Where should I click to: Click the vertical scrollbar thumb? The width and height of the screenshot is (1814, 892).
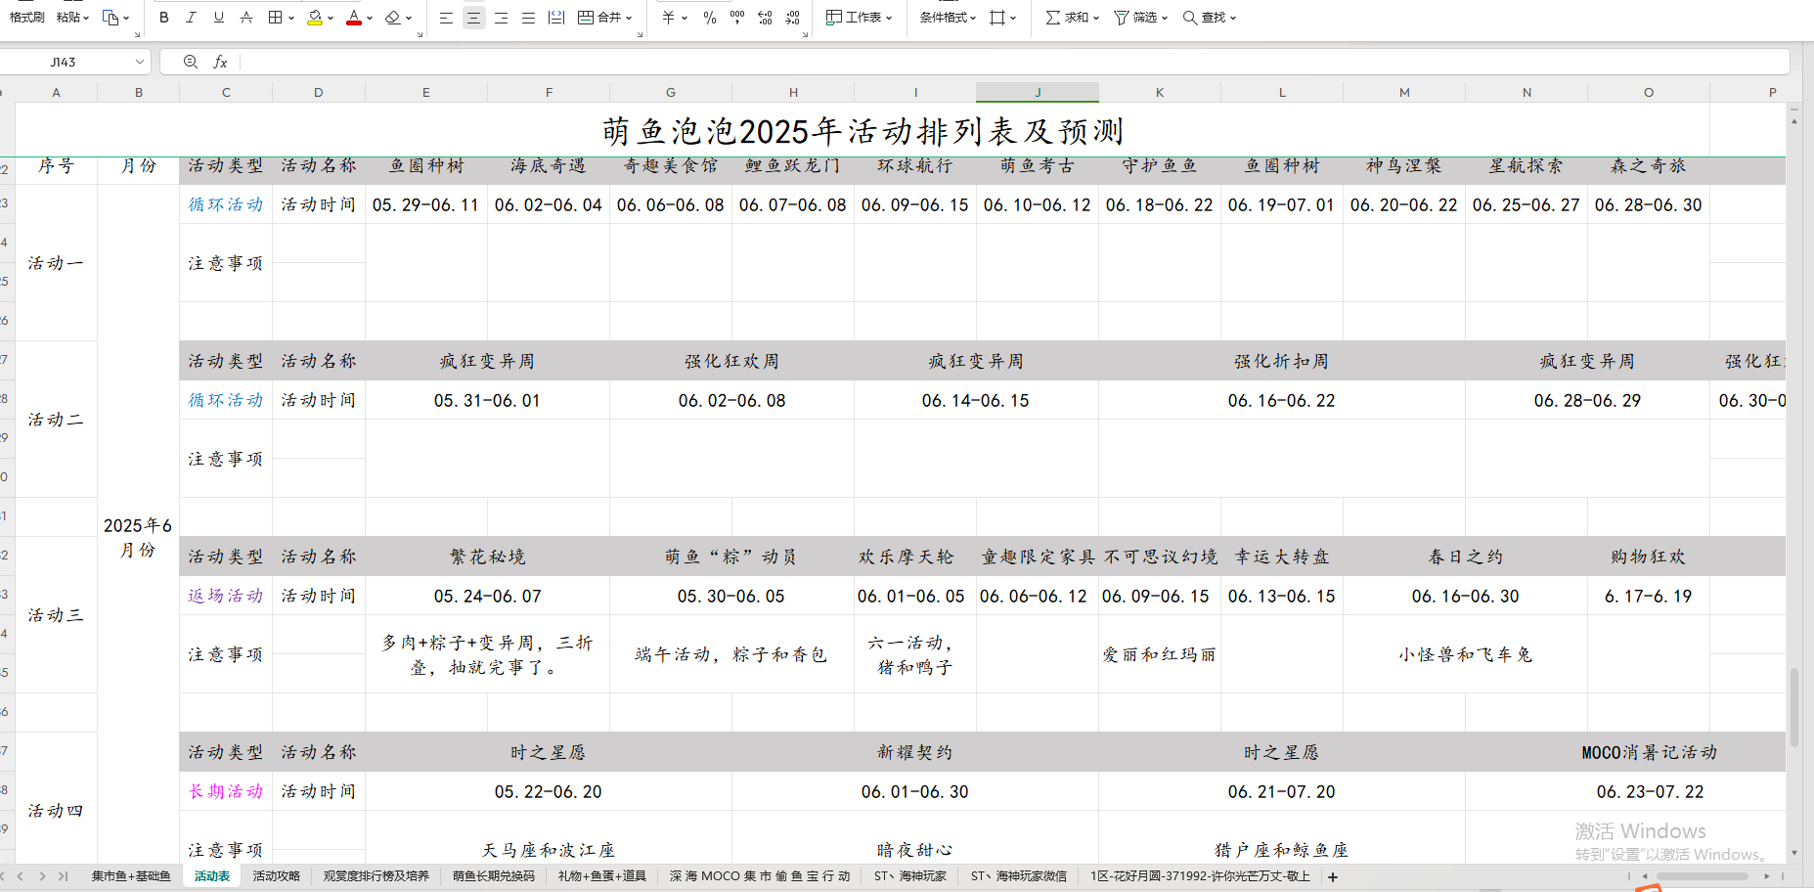tap(1794, 707)
